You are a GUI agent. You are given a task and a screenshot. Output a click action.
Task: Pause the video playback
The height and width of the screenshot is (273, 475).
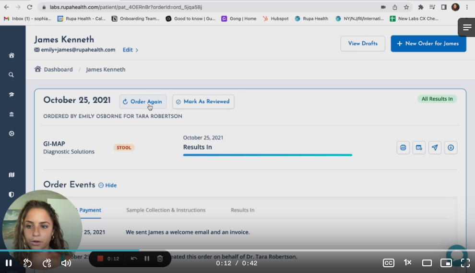pyautogui.click(x=9, y=263)
